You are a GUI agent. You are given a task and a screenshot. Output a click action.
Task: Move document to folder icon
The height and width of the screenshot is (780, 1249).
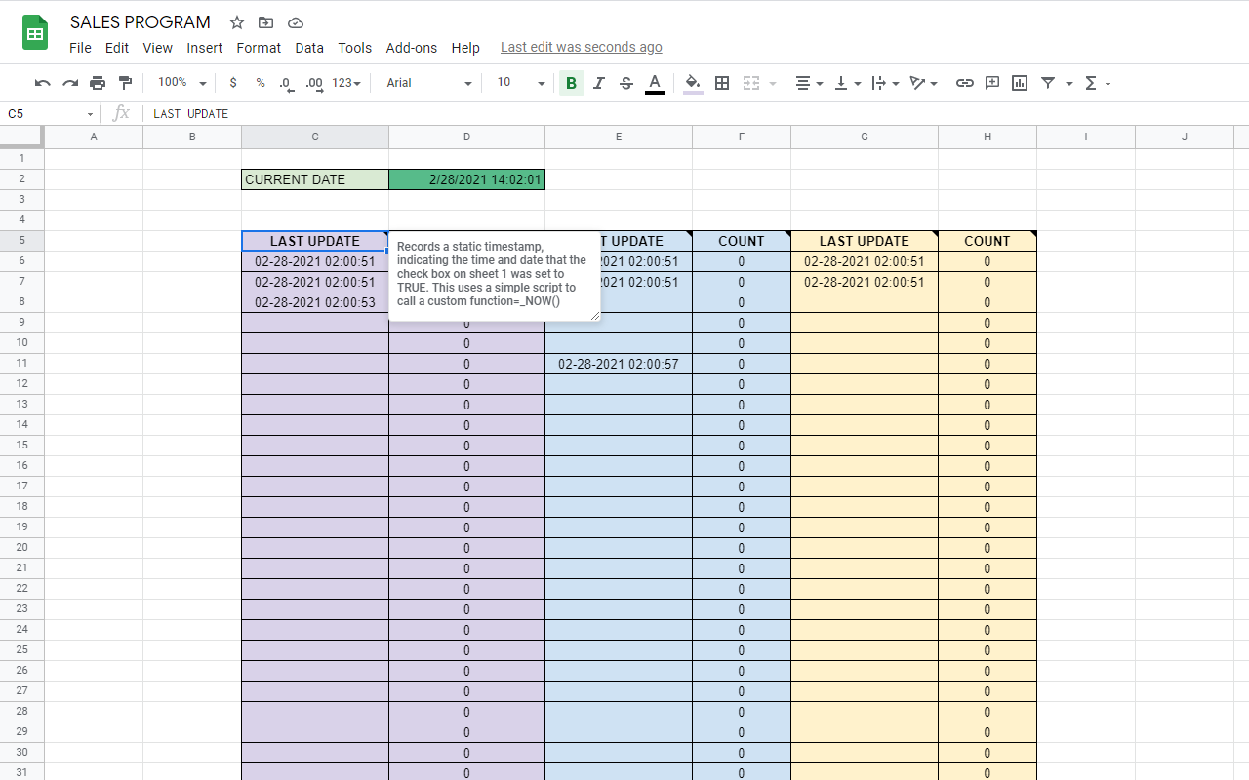265,22
